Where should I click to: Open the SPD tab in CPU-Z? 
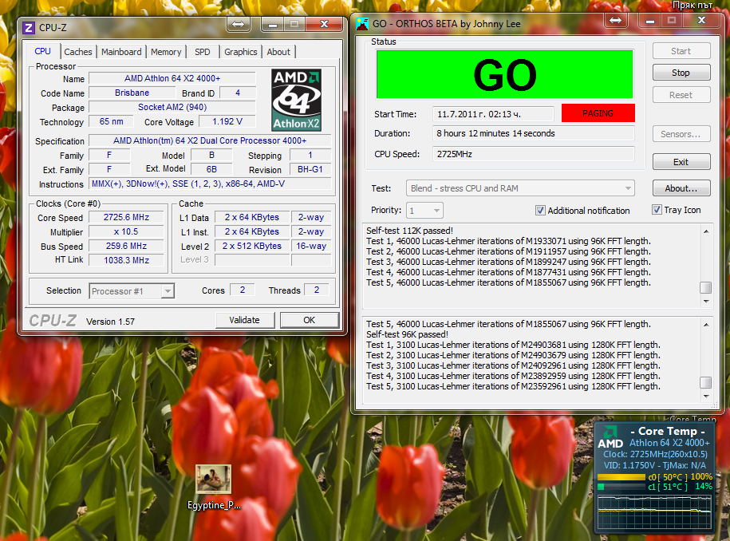[x=203, y=52]
